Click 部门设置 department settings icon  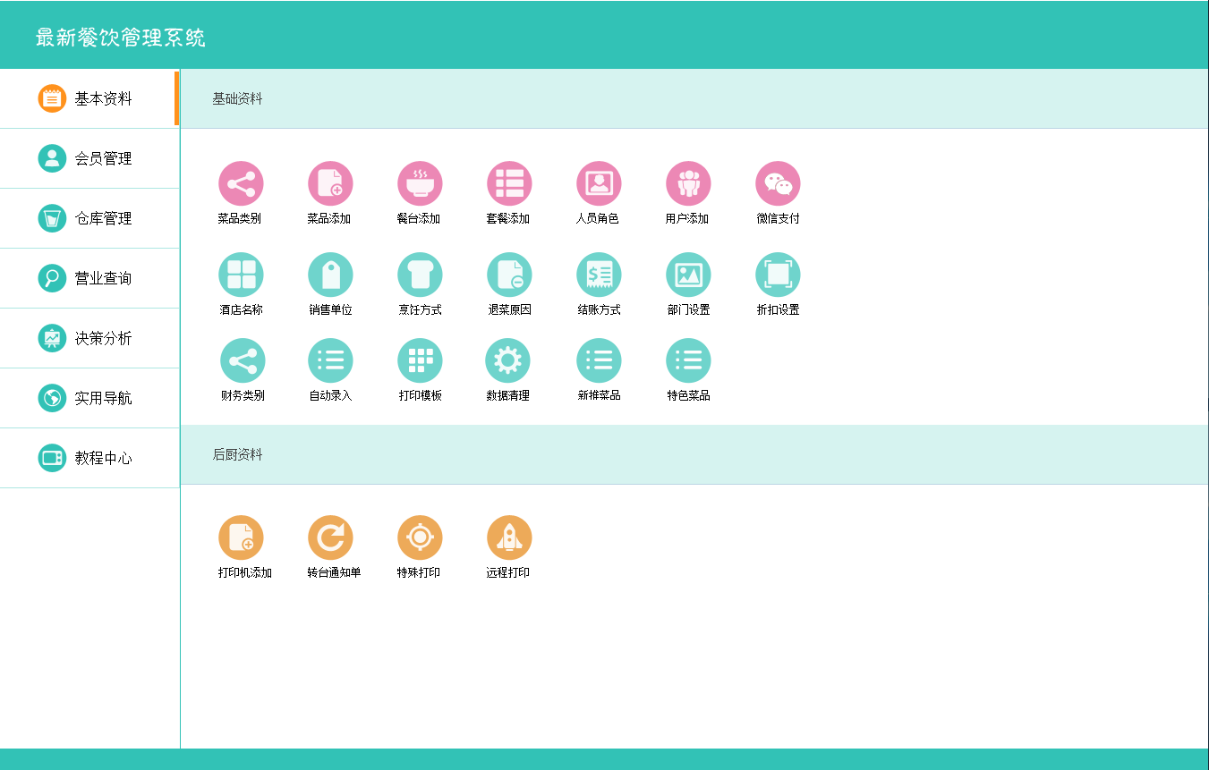(x=688, y=275)
